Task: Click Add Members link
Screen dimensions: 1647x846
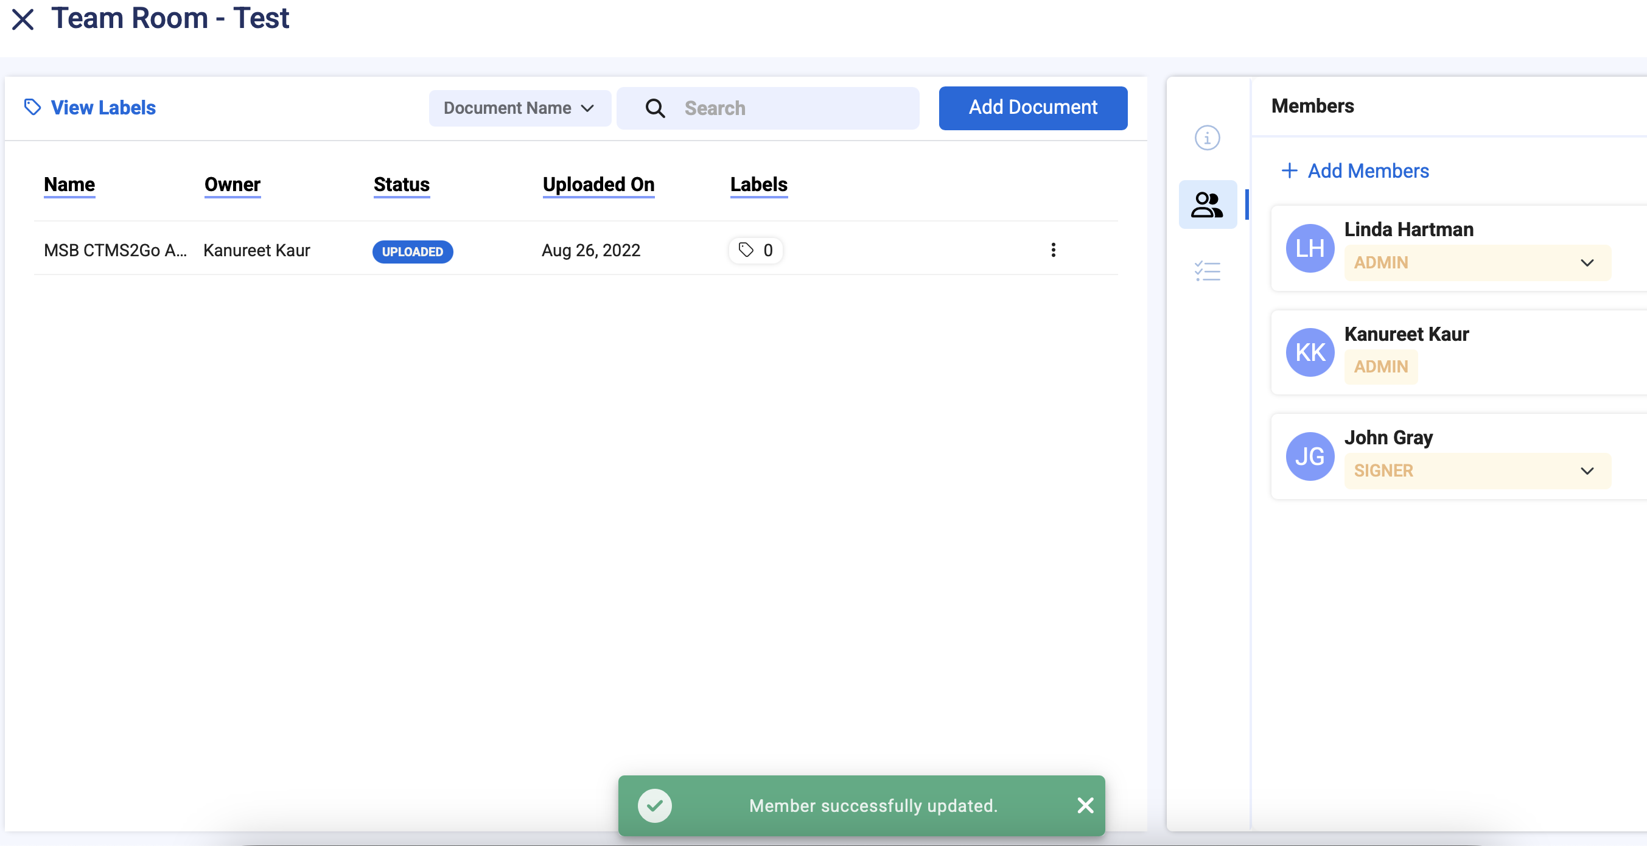Action: pyautogui.click(x=1355, y=171)
